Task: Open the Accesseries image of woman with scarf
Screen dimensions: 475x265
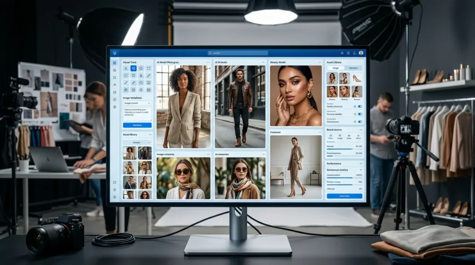Action: (240, 178)
